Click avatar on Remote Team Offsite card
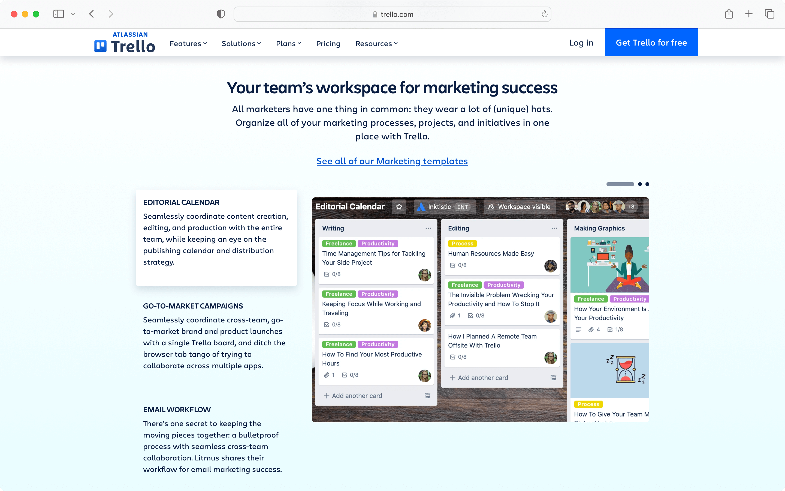This screenshot has height=491, width=785. coord(551,358)
